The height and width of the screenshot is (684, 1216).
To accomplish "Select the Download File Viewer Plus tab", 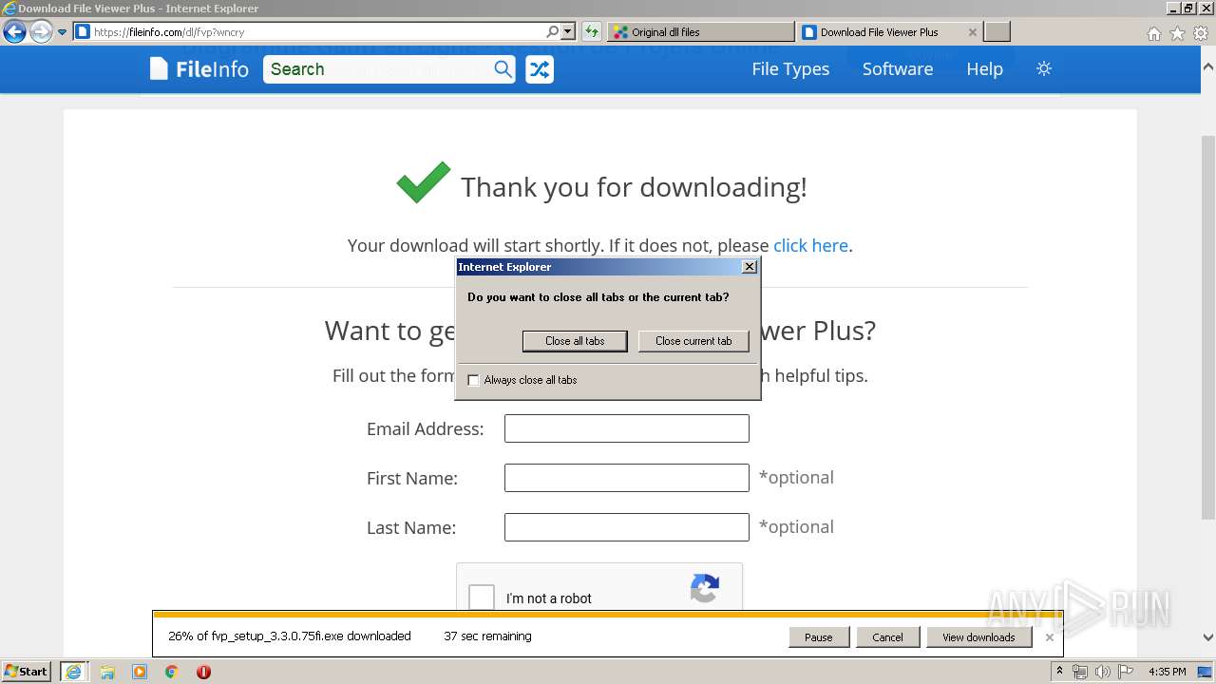I will (x=879, y=32).
